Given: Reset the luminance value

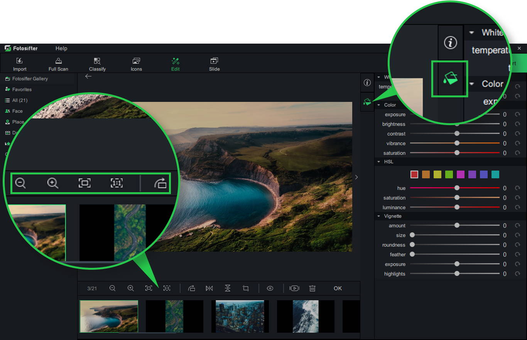Looking at the screenshot, I should click(x=517, y=208).
